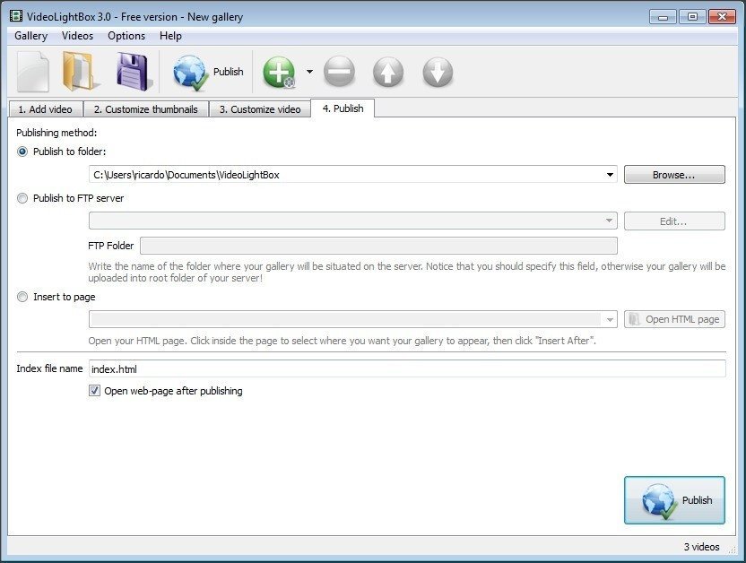Open the Help menu
This screenshot has width=746, height=563.
(x=170, y=36)
